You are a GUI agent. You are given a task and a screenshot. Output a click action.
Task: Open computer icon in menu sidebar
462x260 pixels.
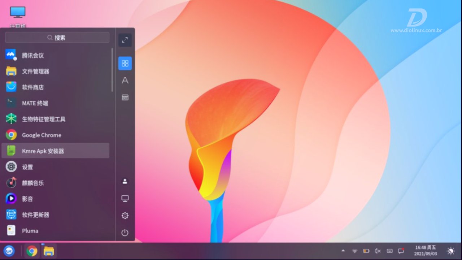pyautogui.click(x=125, y=198)
